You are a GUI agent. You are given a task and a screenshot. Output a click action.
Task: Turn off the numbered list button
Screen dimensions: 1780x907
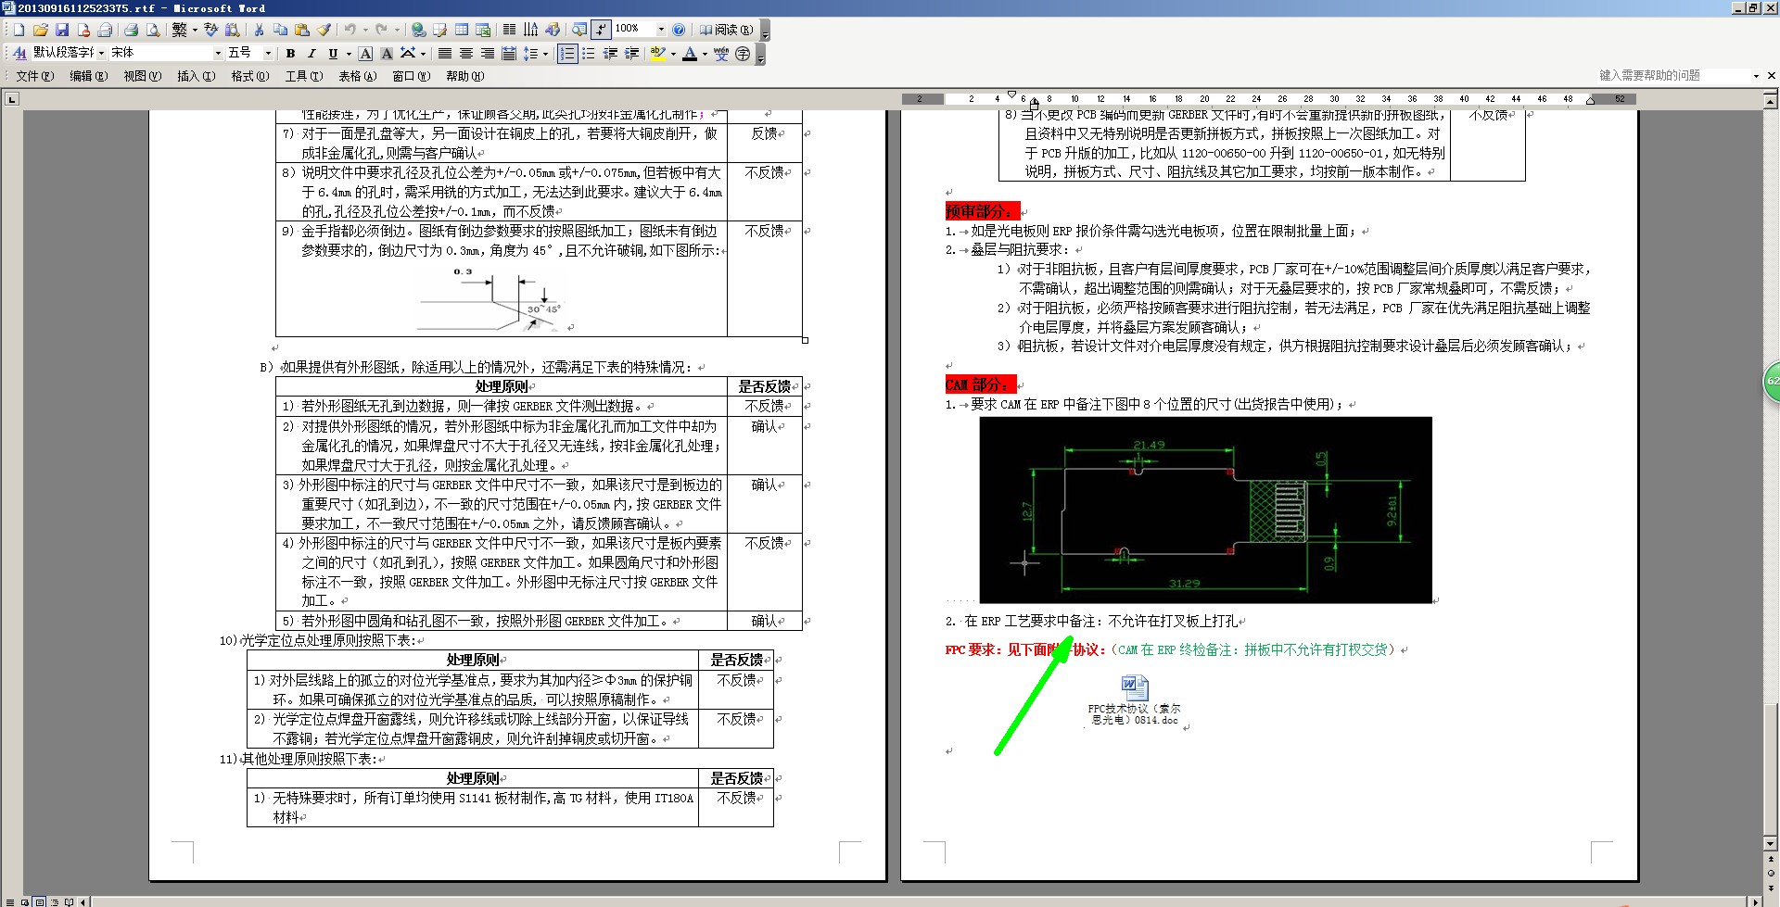tap(567, 54)
